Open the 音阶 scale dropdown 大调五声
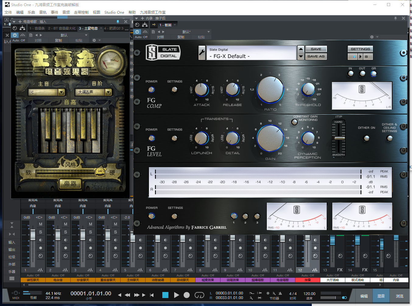 pos(108,92)
